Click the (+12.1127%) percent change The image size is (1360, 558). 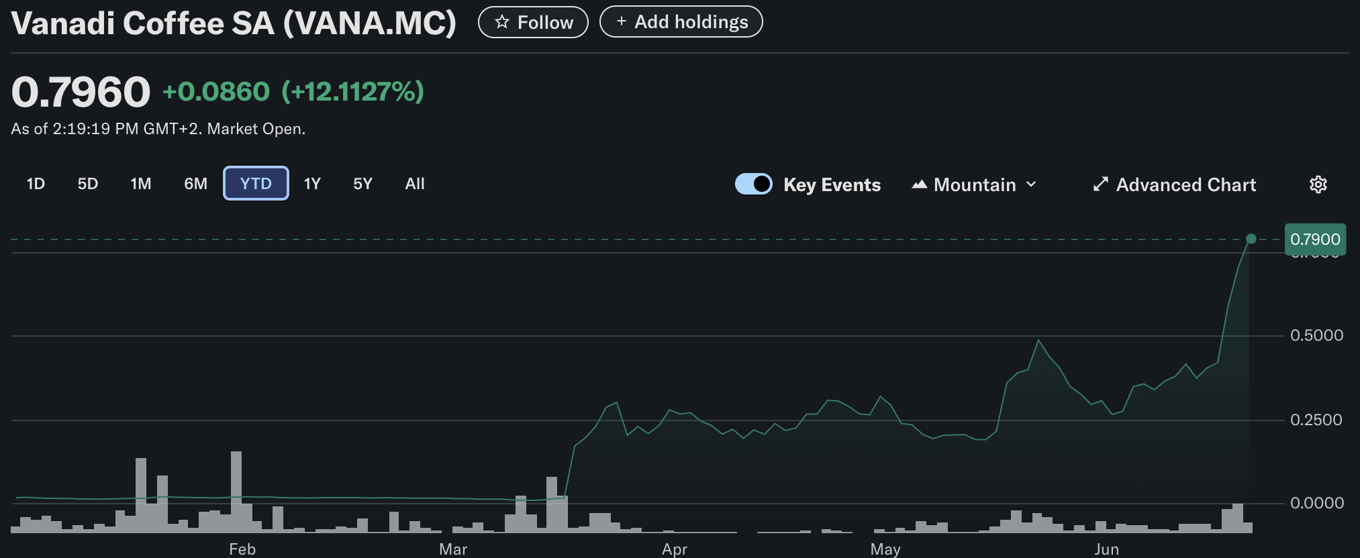tap(352, 92)
